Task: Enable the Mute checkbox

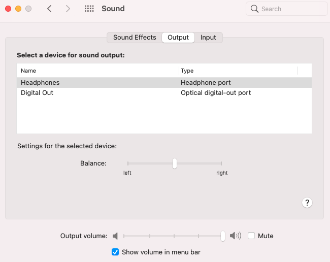Action: 251,236
